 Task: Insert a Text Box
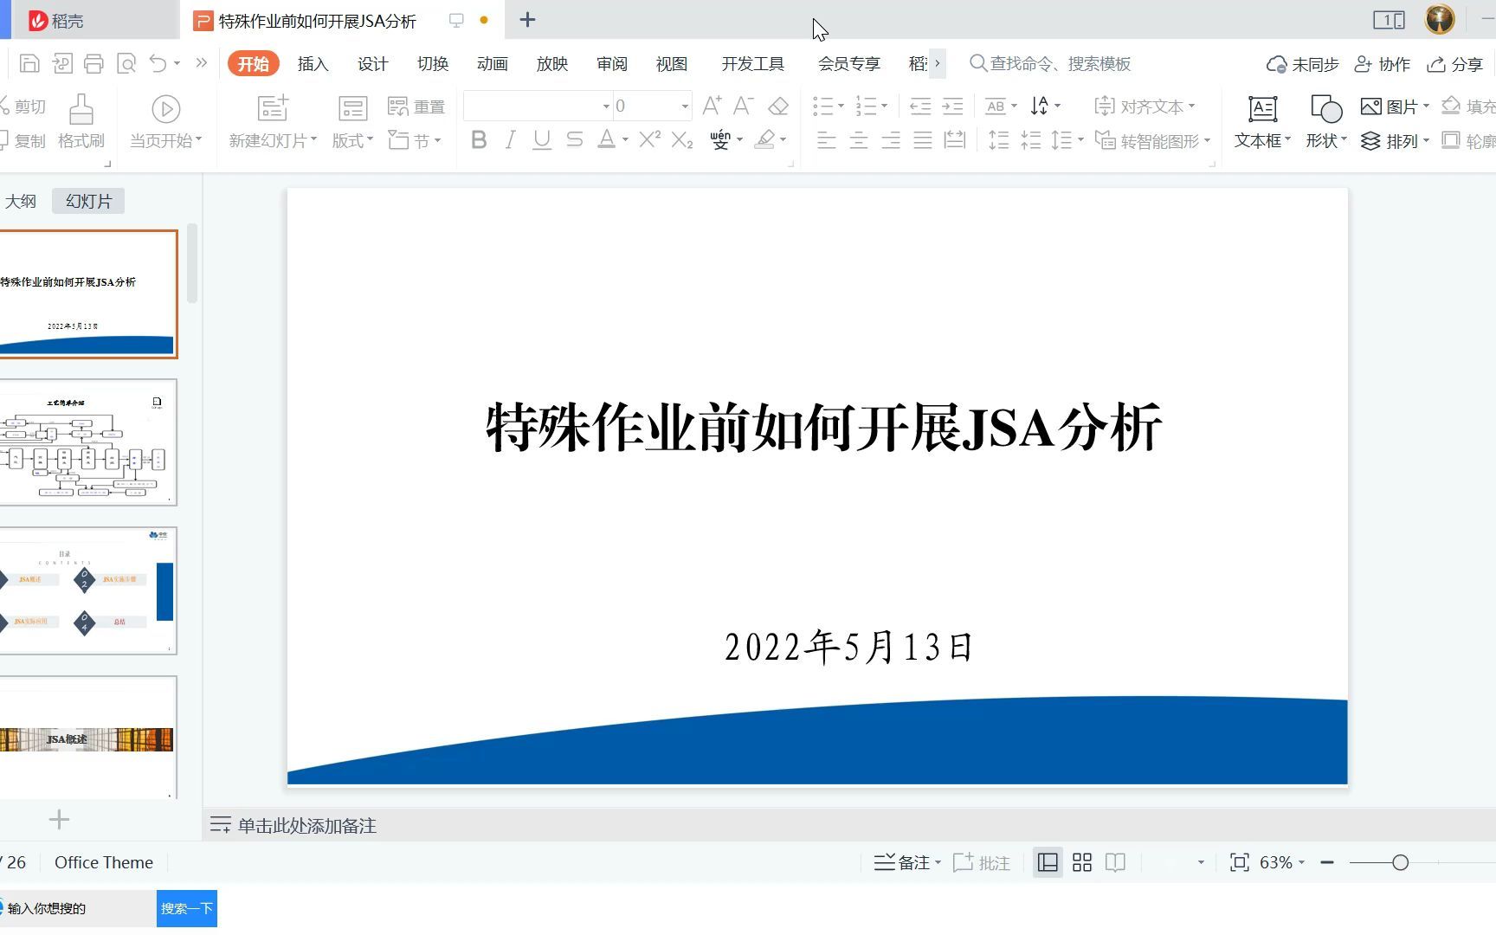[1262, 121]
